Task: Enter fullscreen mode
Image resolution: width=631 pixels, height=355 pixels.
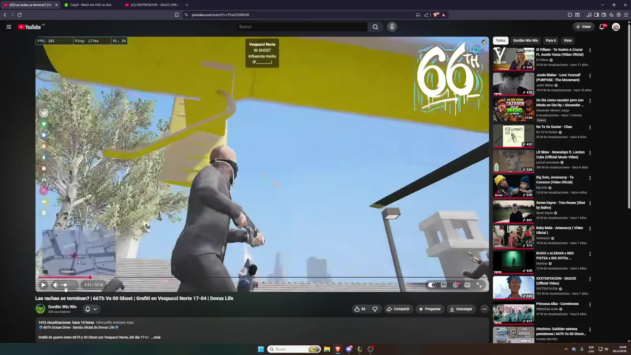Action: point(479,284)
